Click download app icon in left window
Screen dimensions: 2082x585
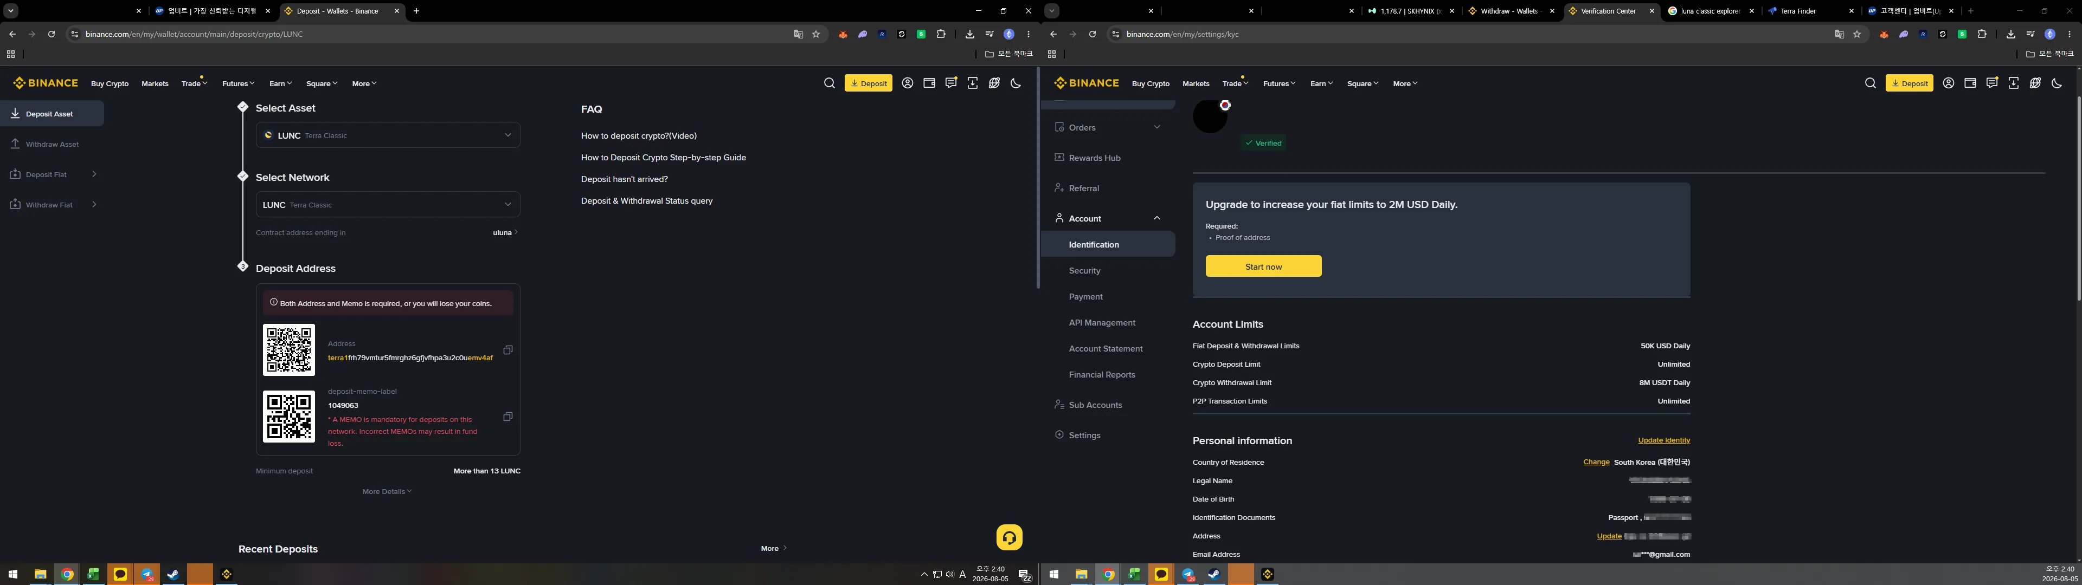972,83
